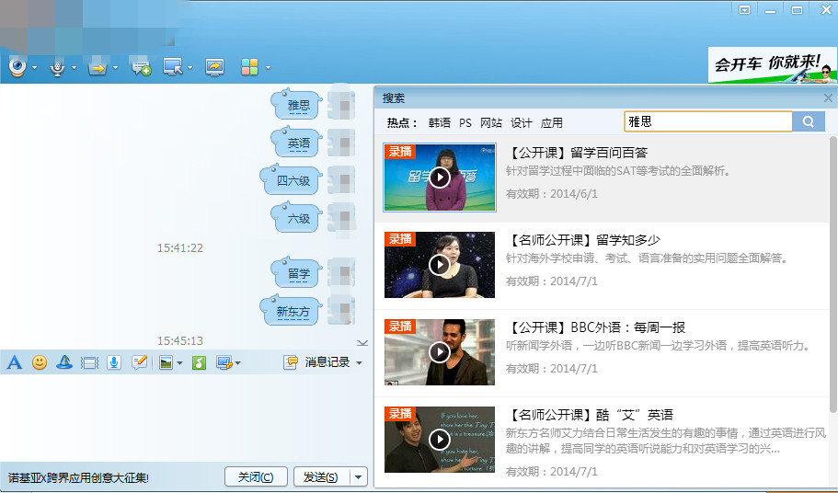Open the send picture dropdown arrow
The width and height of the screenshot is (838, 493).
tap(179, 363)
